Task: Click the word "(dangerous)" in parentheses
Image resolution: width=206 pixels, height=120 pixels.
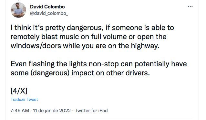Action: pyautogui.click(x=50, y=73)
